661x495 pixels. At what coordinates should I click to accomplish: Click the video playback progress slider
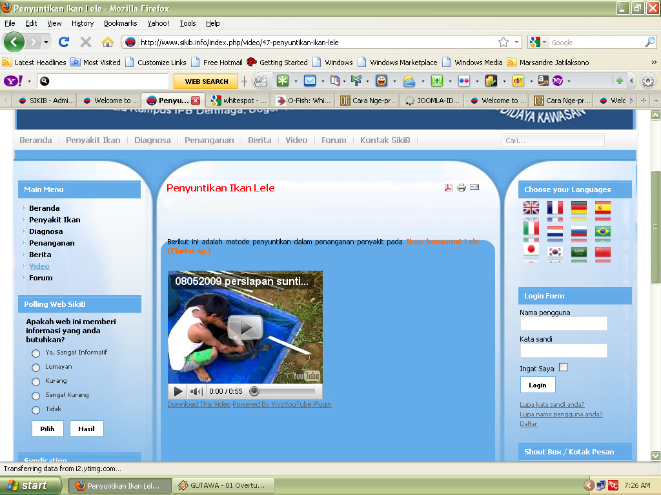click(254, 391)
